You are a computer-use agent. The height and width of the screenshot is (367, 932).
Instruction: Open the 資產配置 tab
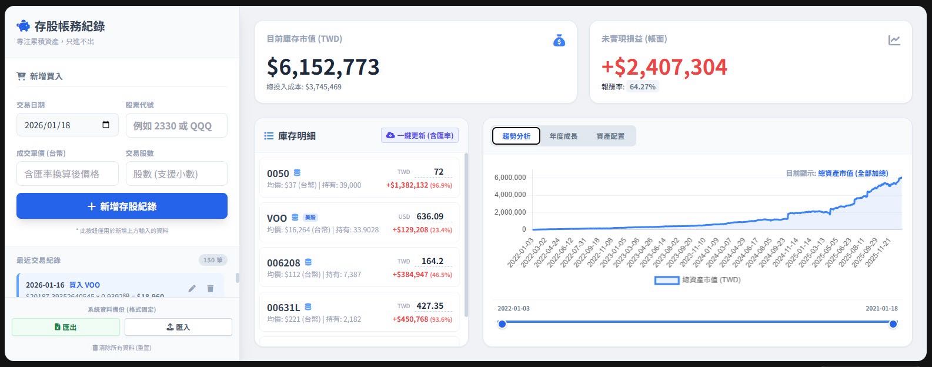[610, 136]
